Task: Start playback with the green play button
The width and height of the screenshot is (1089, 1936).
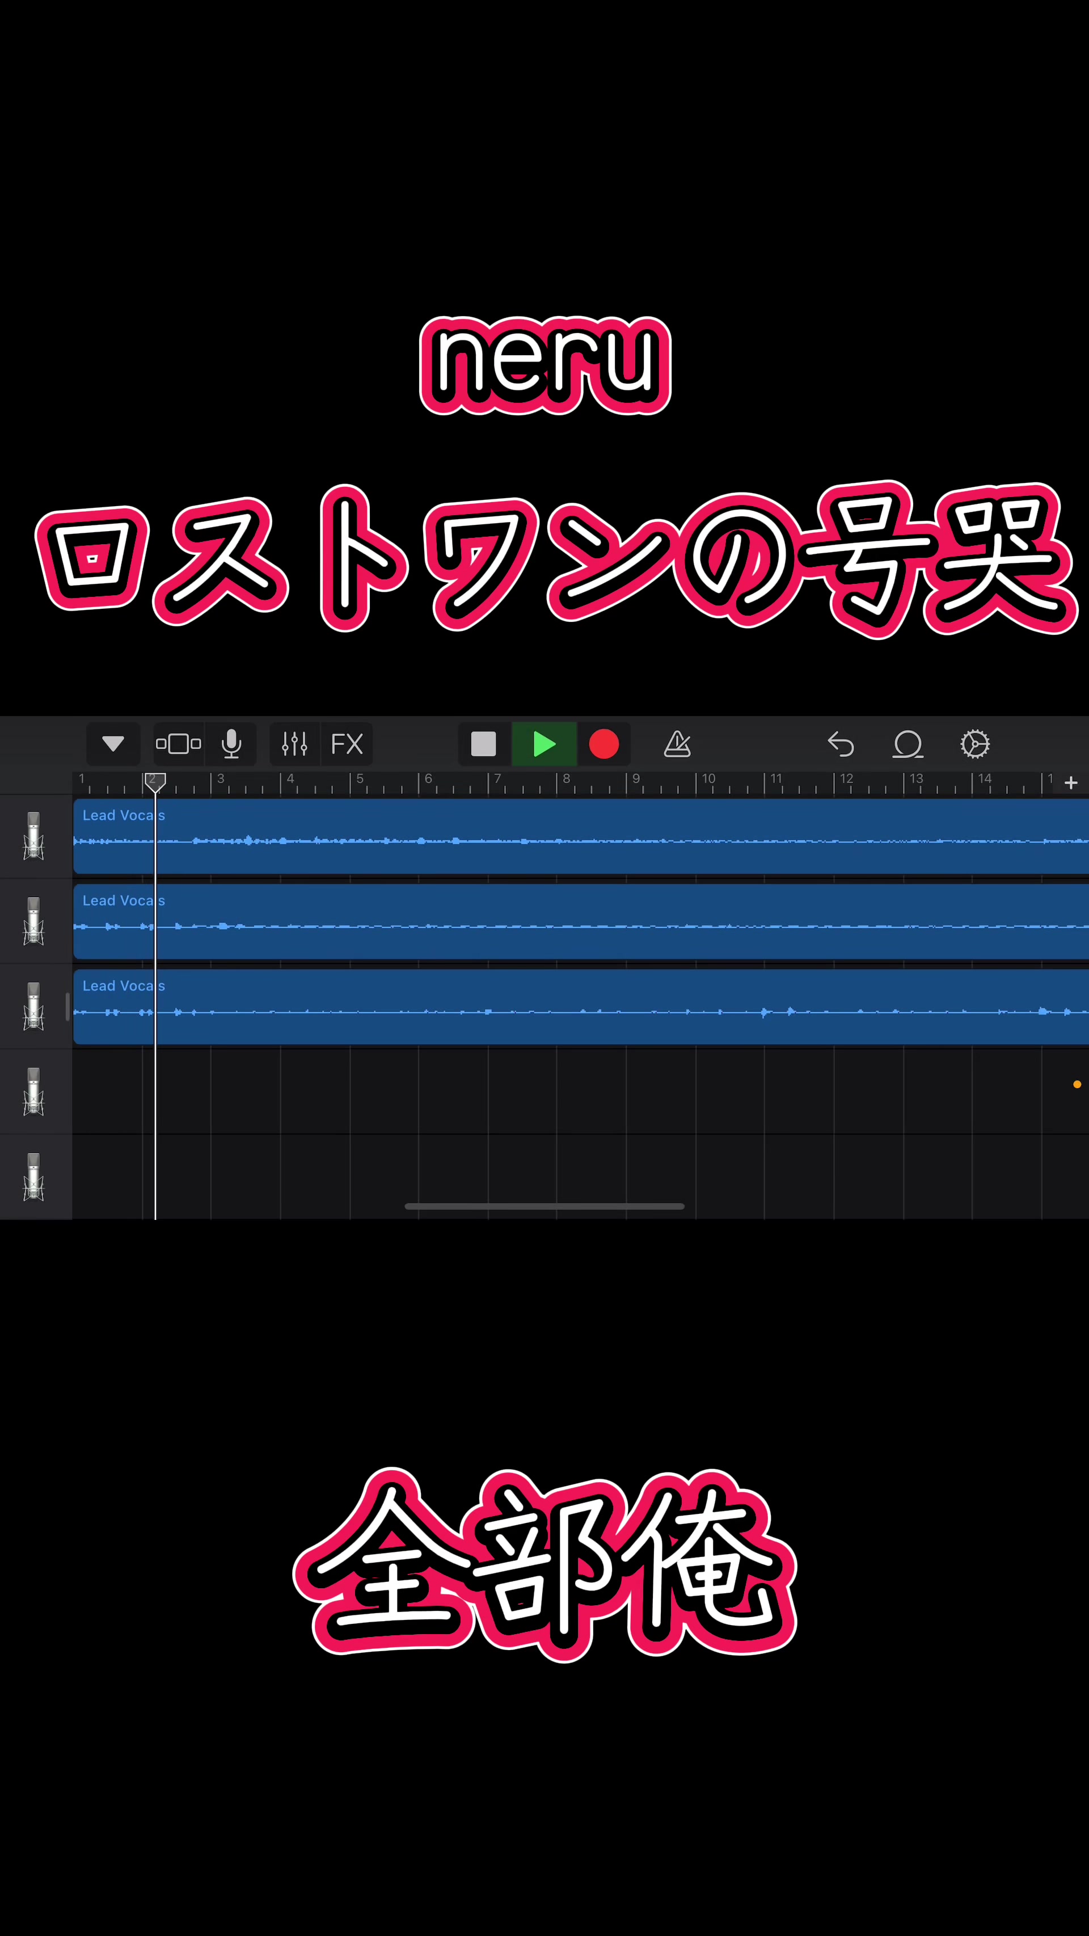Action: (x=544, y=744)
